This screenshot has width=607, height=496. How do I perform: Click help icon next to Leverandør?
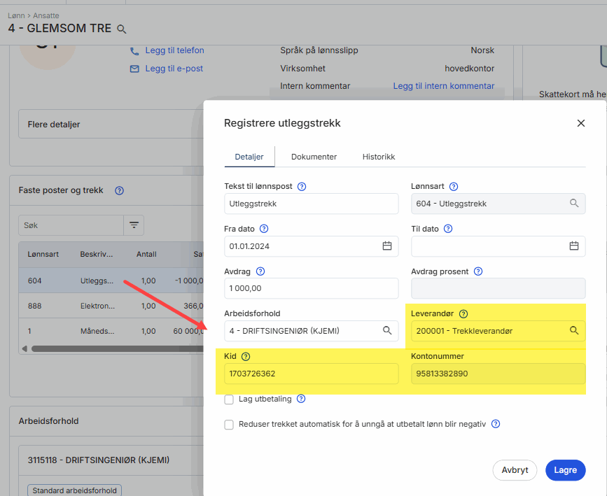pyautogui.click(x=463, y=314)
